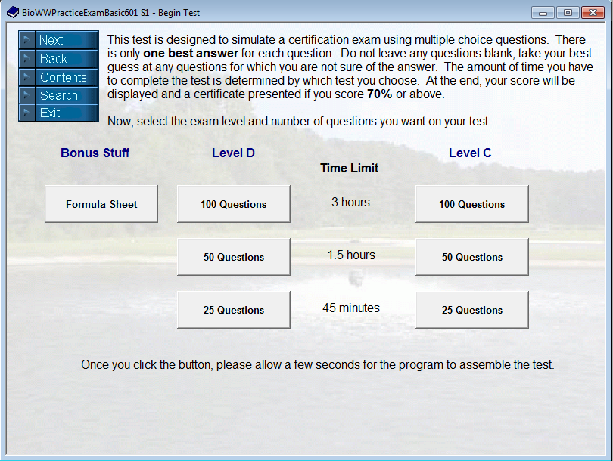613x461 pixels.
Task: Click the arrow icon on the Next button
Action: [27, 39]
